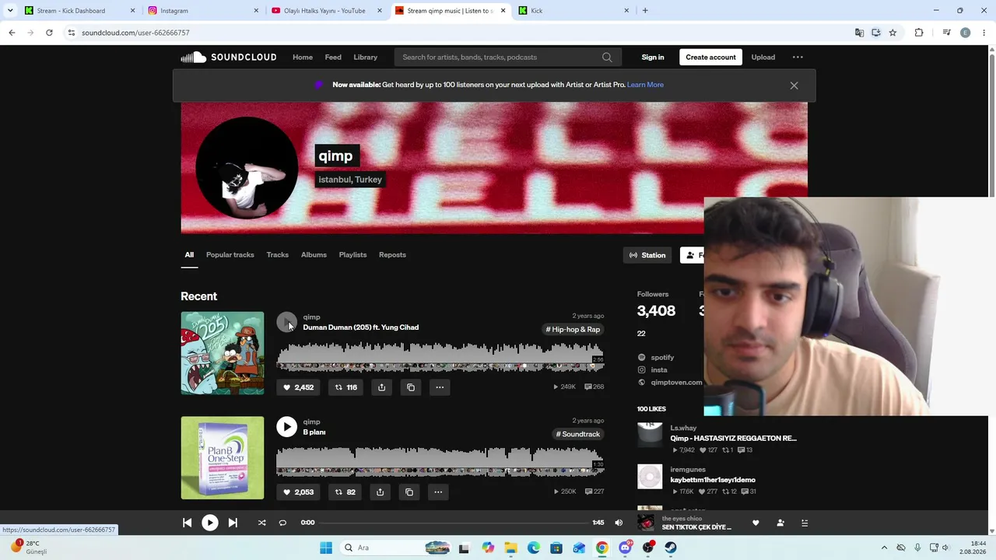Switch to the Tracks tab
Screen dimensions: 996x560
[x=278, y=255]
